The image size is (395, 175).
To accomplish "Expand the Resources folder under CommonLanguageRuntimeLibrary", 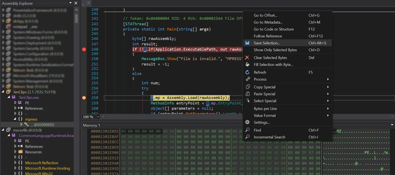I will [15, 152].
